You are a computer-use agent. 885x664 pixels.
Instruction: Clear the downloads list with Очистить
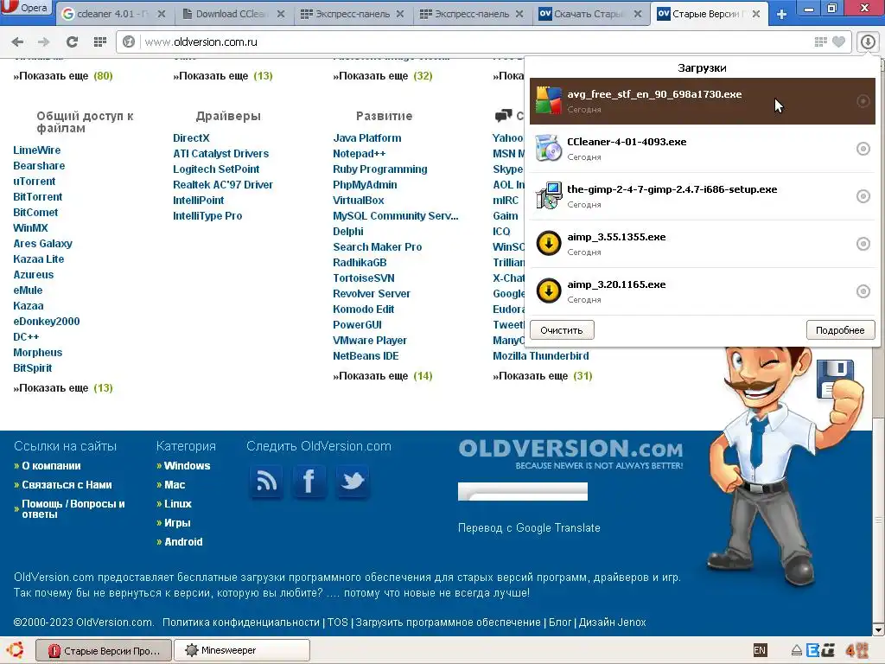[x=562, y=330]
